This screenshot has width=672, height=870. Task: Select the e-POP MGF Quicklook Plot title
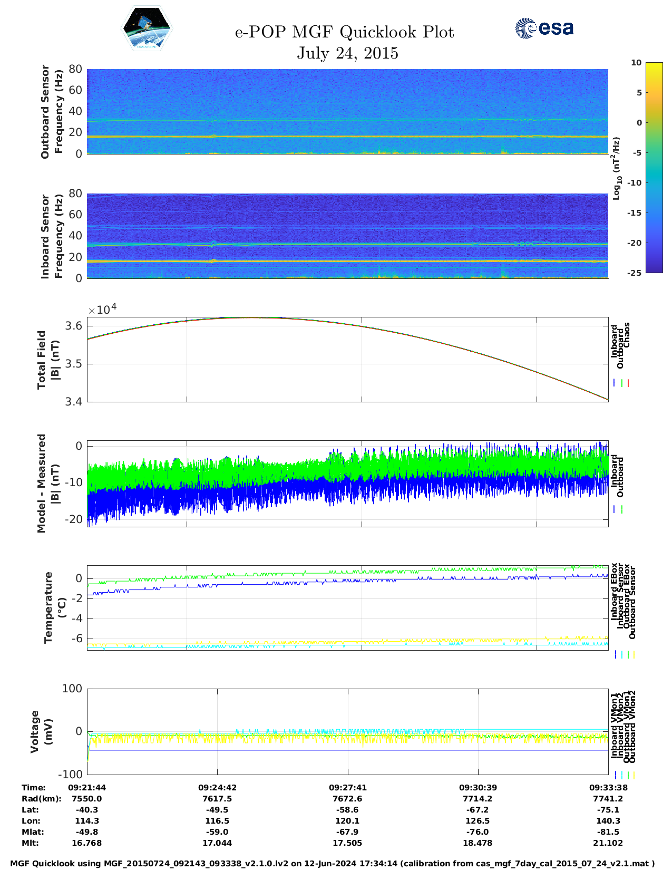click(344, 32)
